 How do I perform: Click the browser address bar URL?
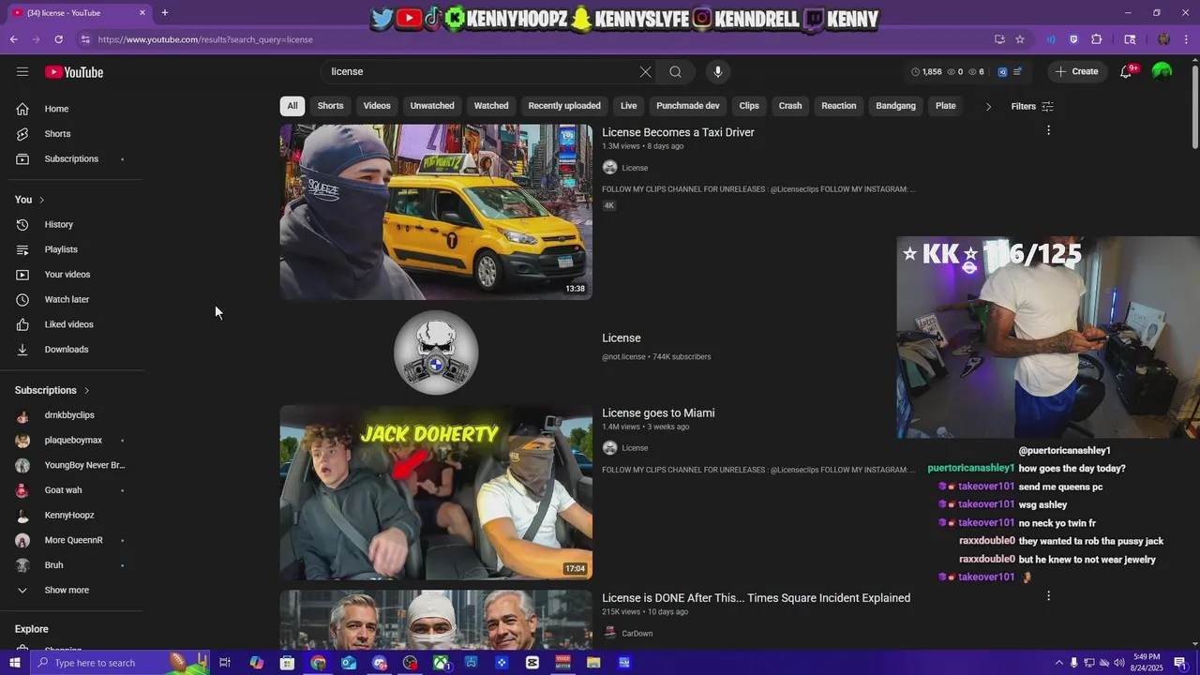click(205, 39)
